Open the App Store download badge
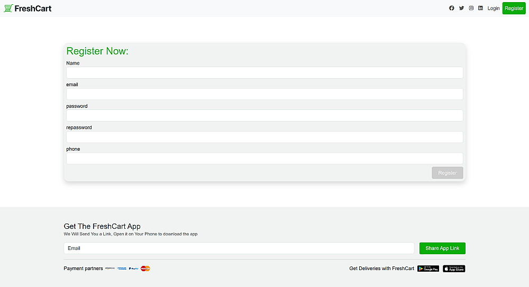529x287 pixels. coord(454,269)
